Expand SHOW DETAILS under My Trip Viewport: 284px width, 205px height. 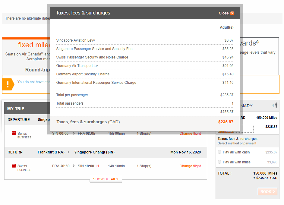click(106, 179)
